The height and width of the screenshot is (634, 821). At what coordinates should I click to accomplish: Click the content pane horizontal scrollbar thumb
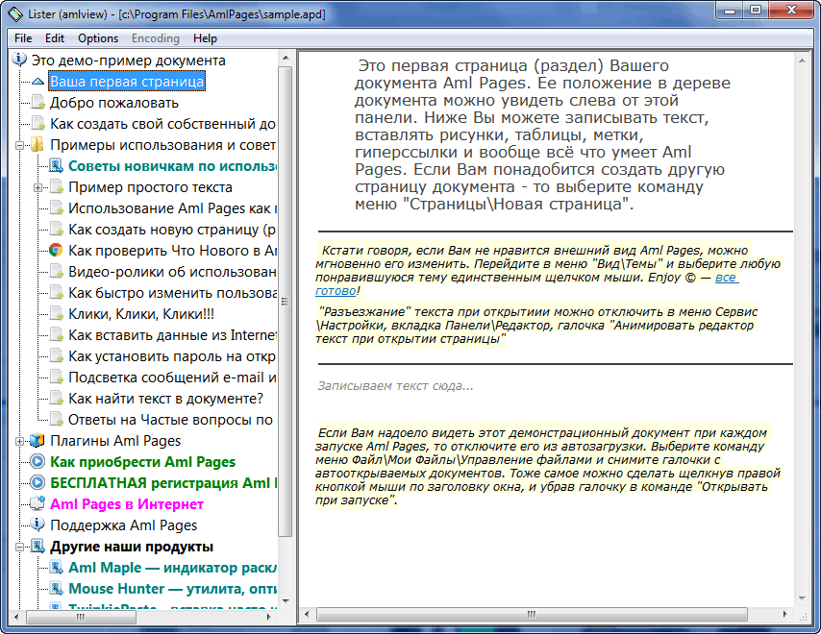pos(532,614)
